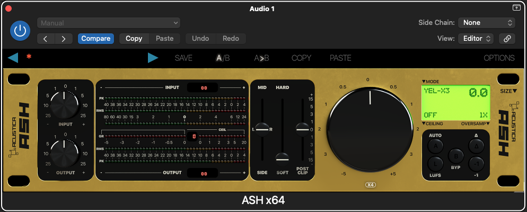Click the Paste button in Logic header
This screenshot has width=527, height=212.
tap(165, 39)
